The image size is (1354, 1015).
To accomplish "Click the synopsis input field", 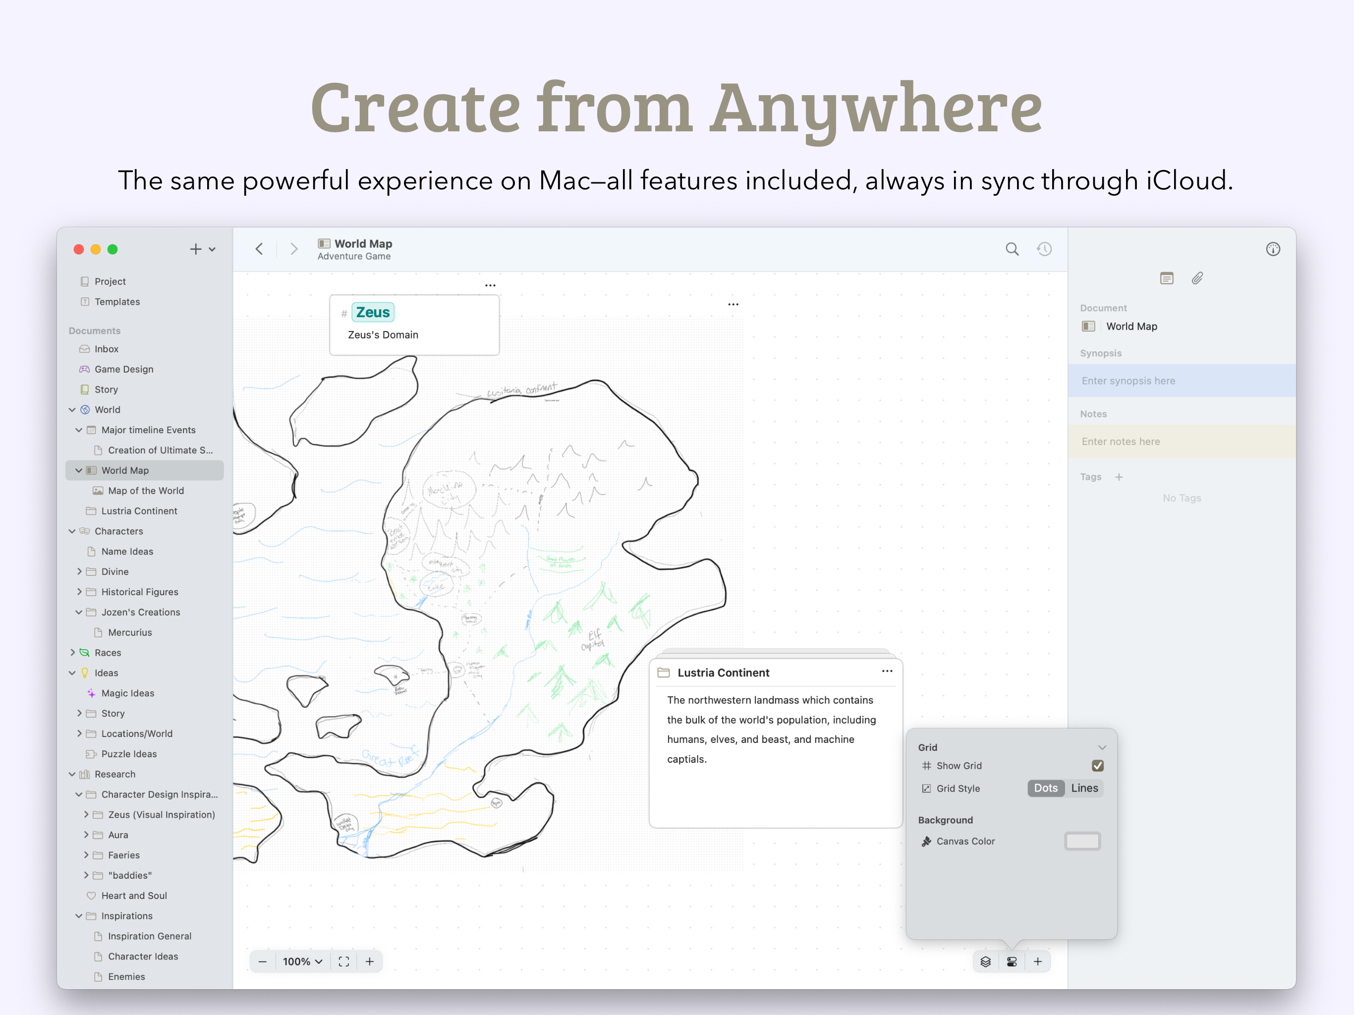I will 1182,381.
